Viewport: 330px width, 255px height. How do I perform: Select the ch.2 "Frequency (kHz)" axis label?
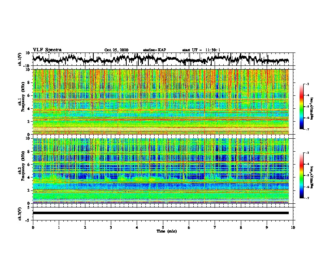click(23, 166)
